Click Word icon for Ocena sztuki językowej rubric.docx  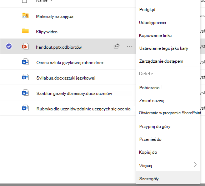pos(25,62)
